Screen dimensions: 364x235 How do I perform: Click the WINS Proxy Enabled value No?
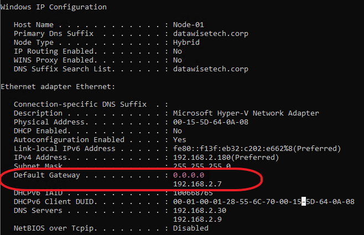click(x=178, y=60)
